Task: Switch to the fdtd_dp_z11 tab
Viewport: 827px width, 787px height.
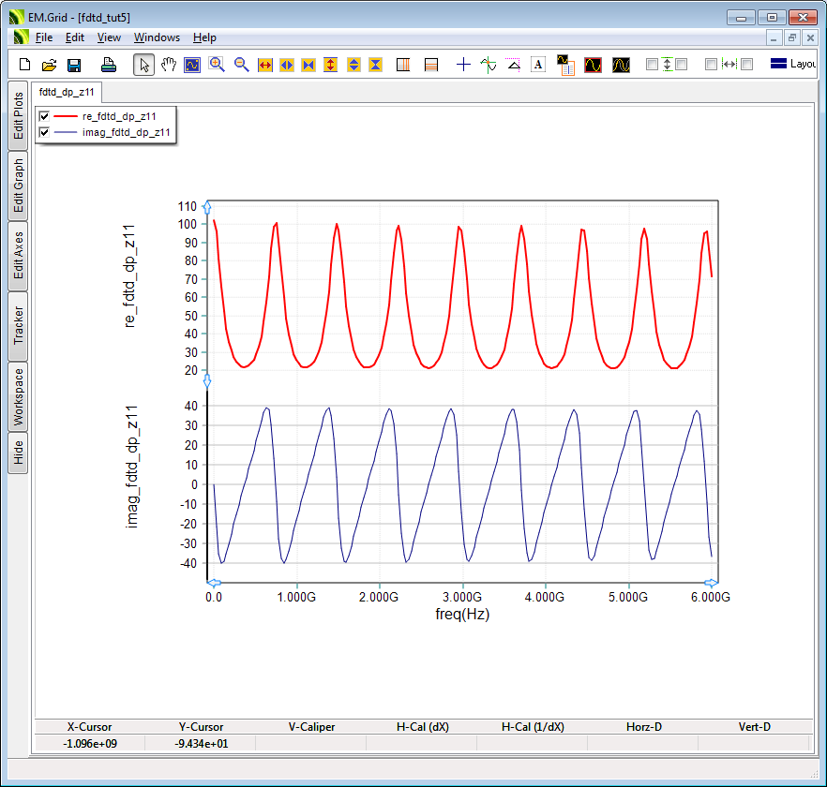Action: click(67, 93)
